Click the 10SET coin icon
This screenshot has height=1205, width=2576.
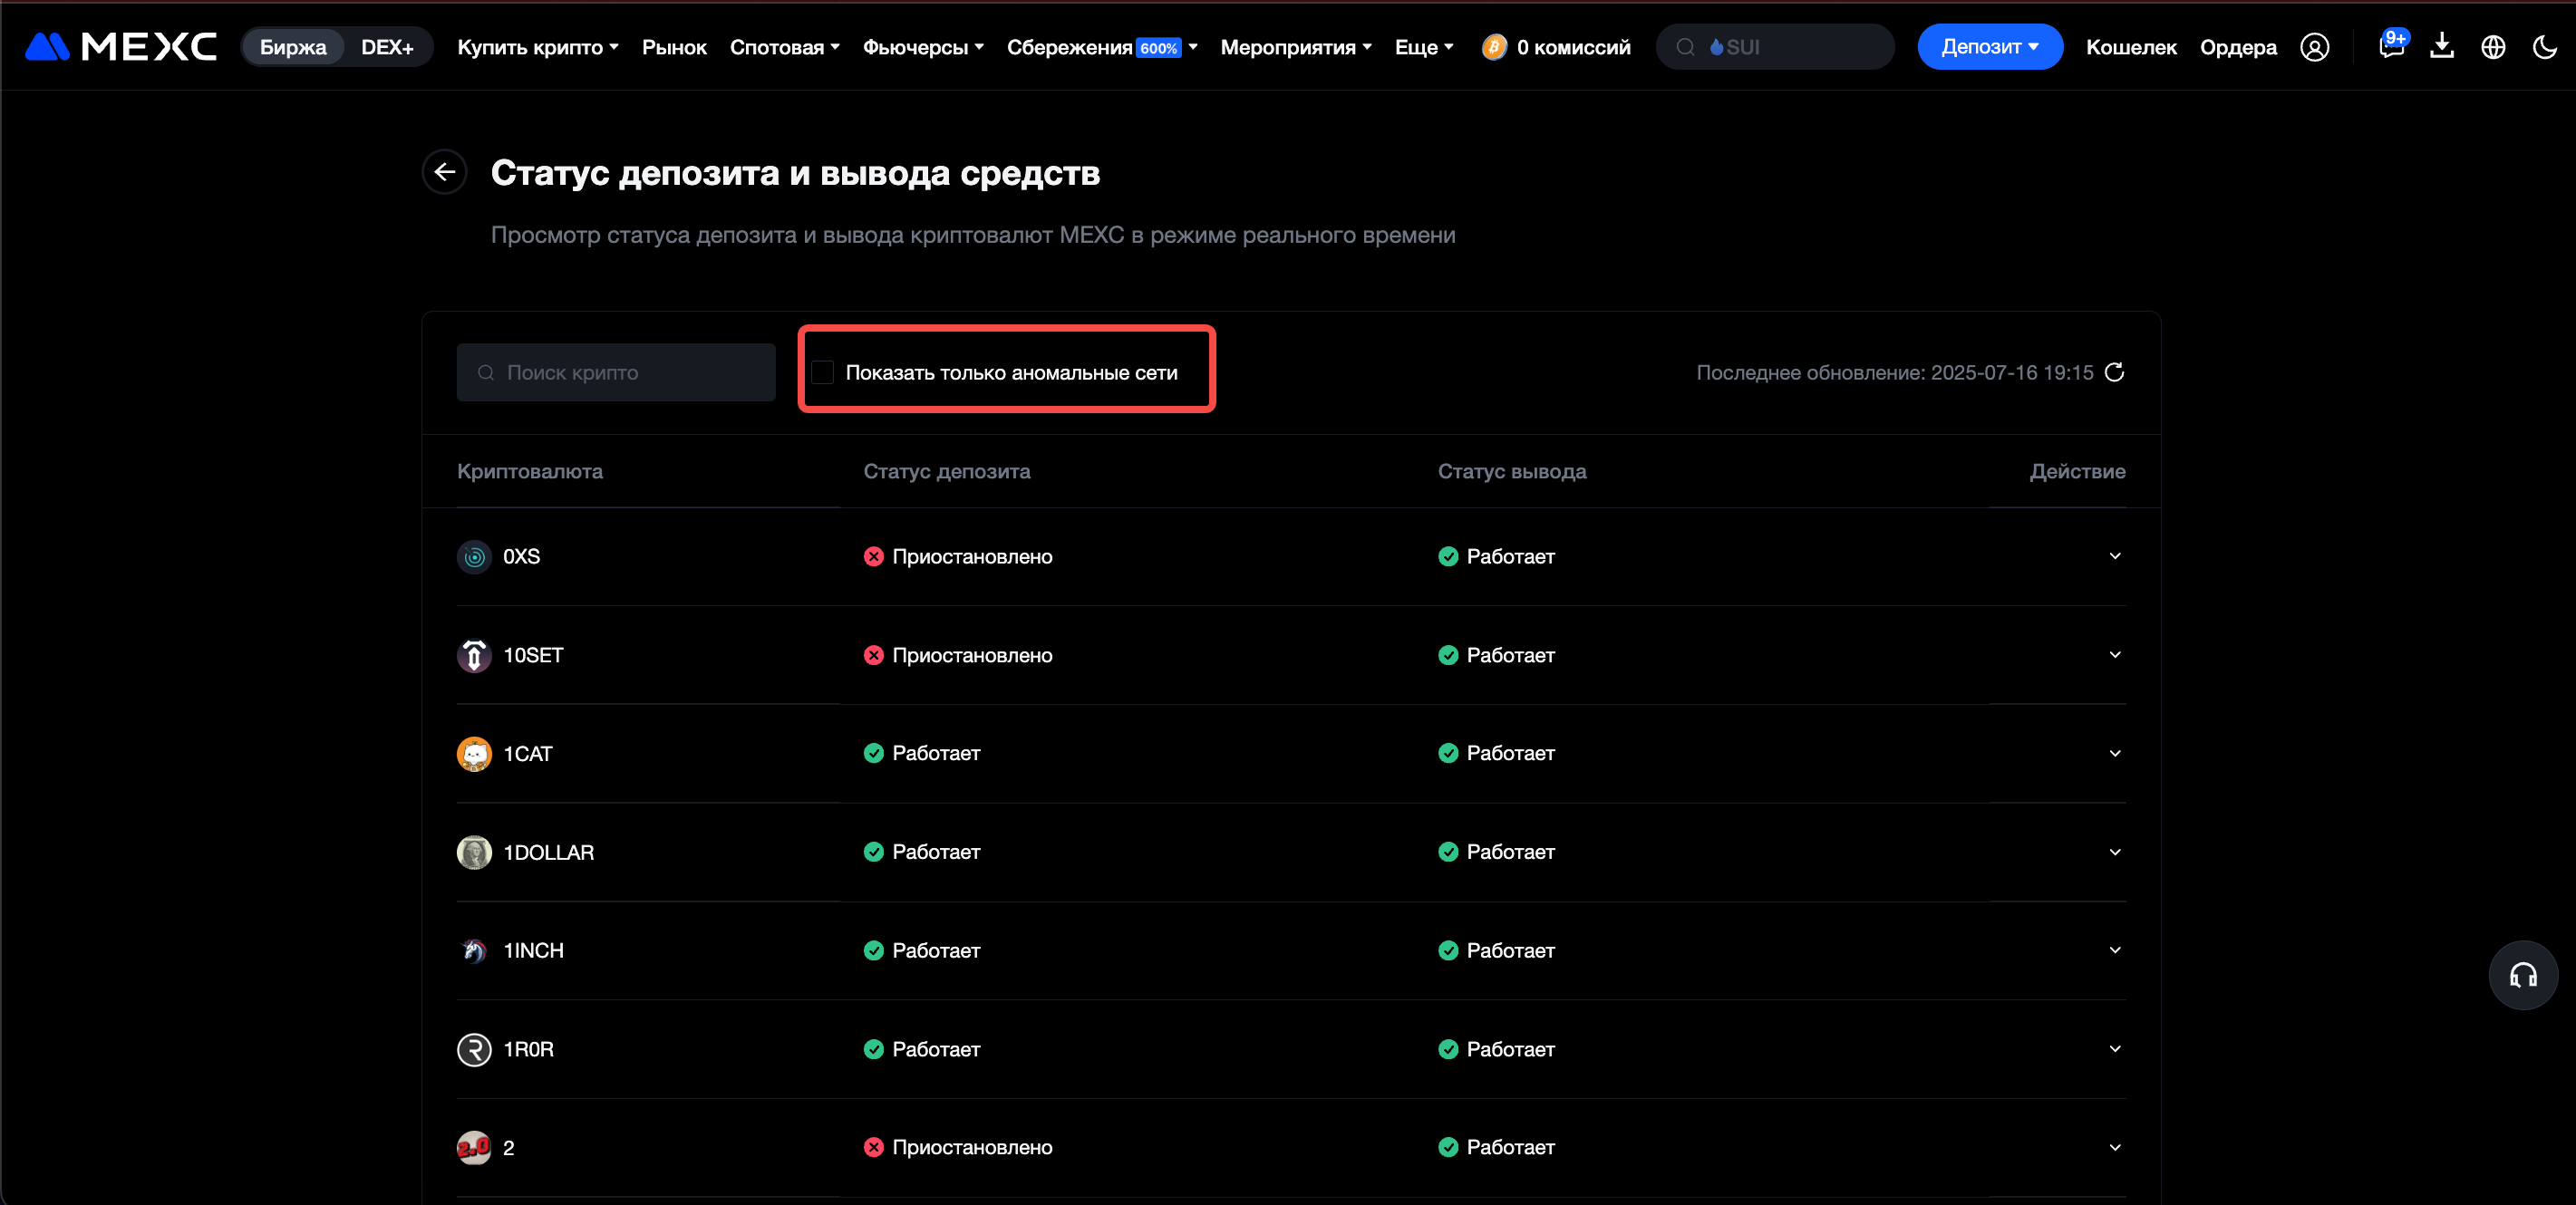pyautogui.click(x=474, y=655)
